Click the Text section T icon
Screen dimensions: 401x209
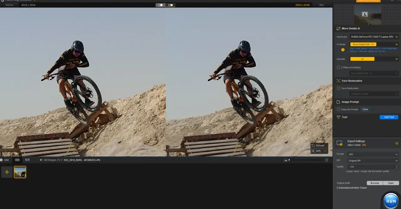tap(338, 117)
